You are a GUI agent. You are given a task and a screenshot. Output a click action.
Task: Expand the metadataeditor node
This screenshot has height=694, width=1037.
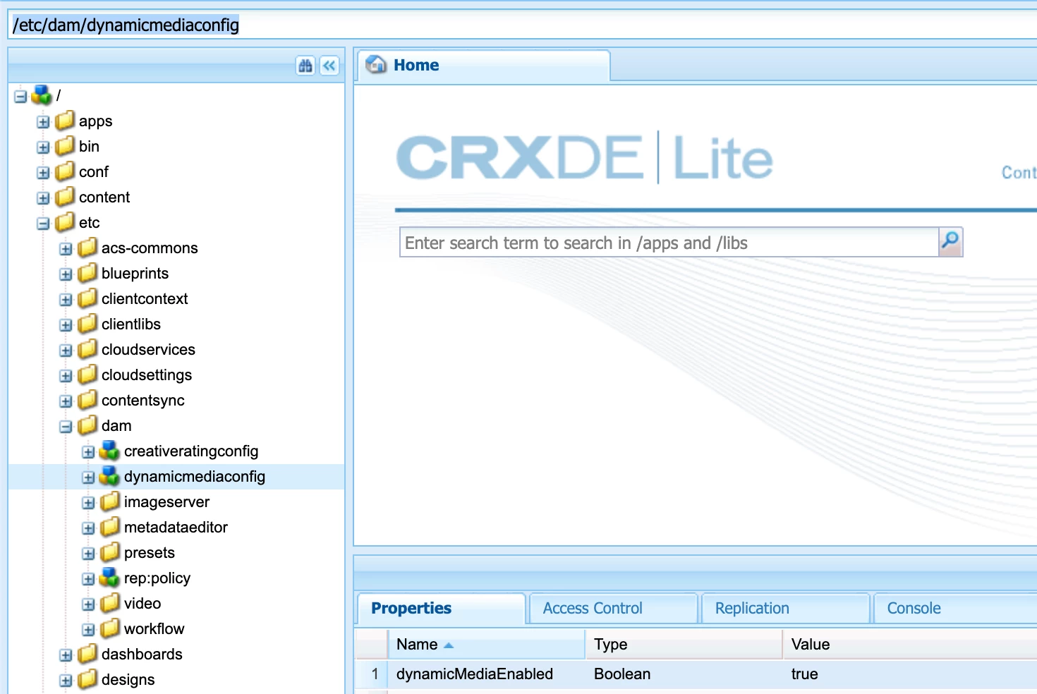pyautogui.click(x=88, y=528)
